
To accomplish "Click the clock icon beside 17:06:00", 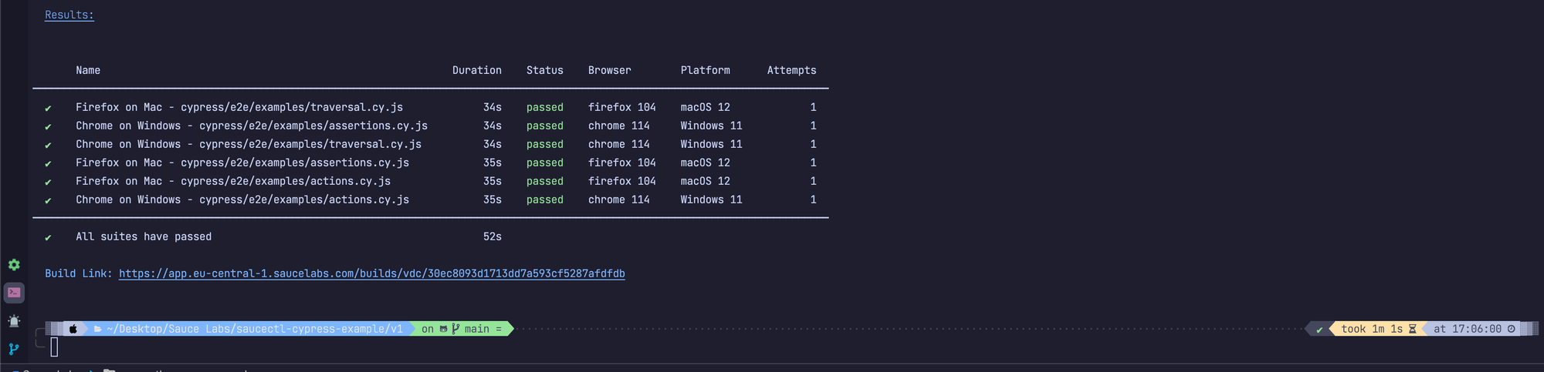I will (1511, 329).
